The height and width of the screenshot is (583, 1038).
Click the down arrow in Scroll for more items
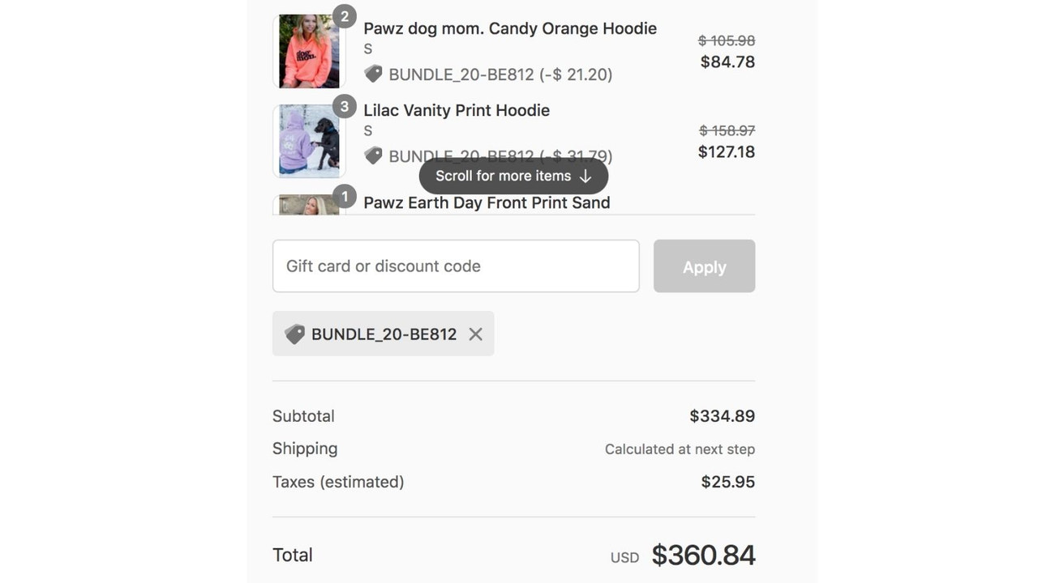[585, 176]
